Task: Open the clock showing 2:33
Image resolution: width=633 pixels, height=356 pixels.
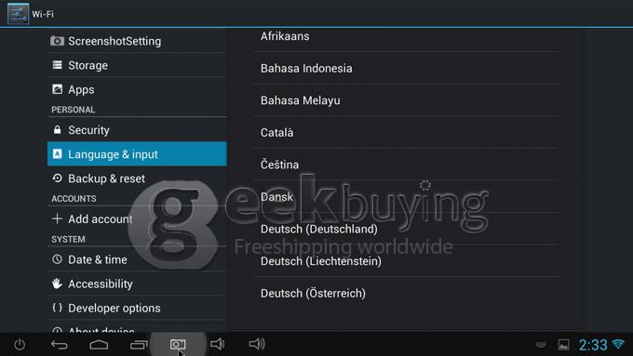Action: (593, 345)
